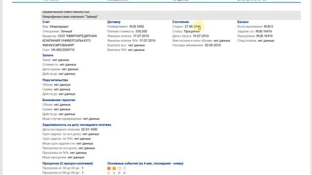Click date in 'Финальн.платеж %%' row
312x175 pixels.
pyautogui.click(x=147, y=40)
